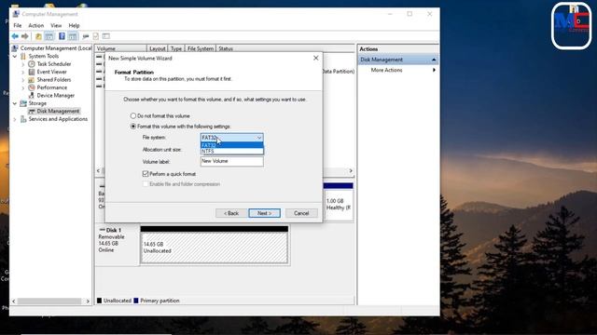Image resolution: width=597 pixels, height=335 pixels.
Task: Expand the Task Scheduler node
Action: [x=22, y=64]
